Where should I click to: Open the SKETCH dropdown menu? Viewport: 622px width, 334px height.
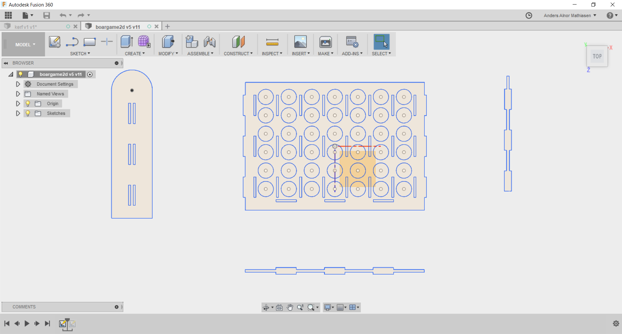pos(80,54)
